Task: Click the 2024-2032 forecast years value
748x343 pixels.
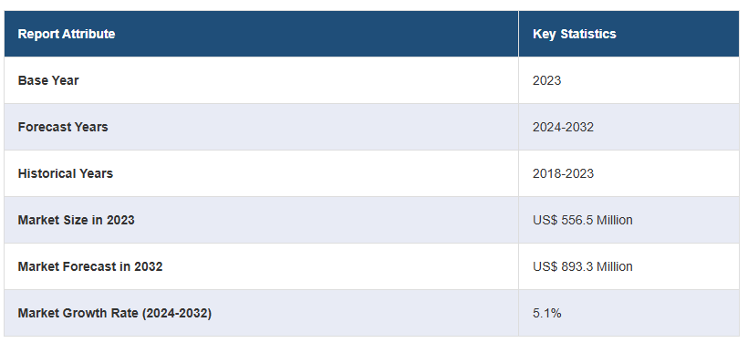Action: 564,127
